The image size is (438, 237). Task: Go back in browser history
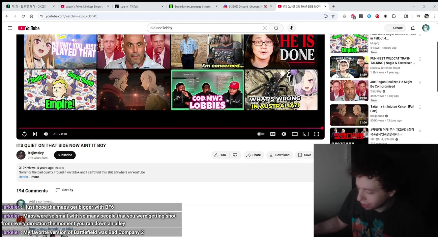tap(7, 16)
